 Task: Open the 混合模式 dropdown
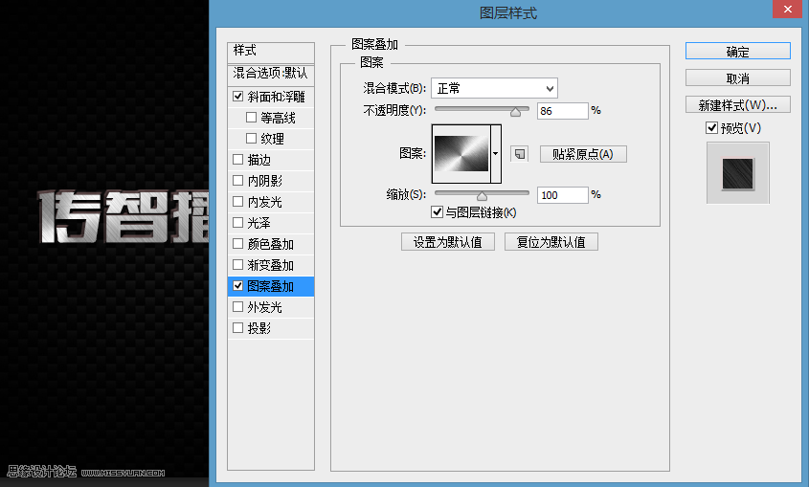(494, 88)
